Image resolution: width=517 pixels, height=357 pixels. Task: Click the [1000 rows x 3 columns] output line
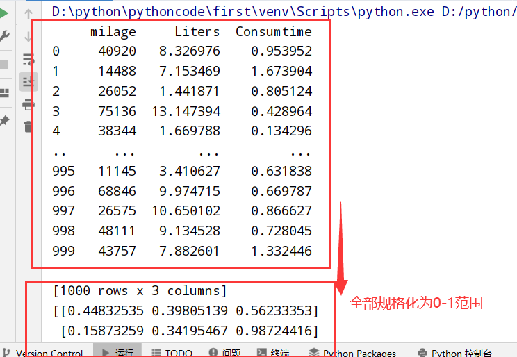click(140, 291)
